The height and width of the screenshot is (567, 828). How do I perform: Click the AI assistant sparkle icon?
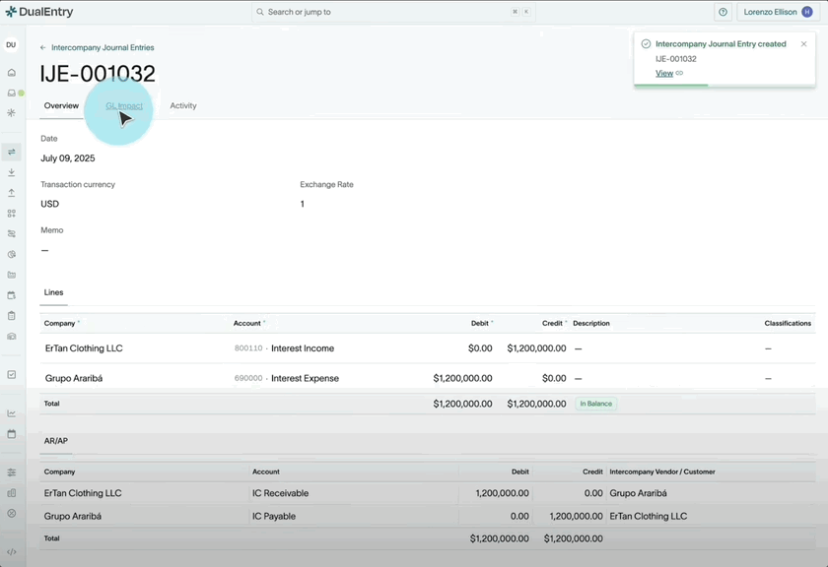click(x=12, y=114)
